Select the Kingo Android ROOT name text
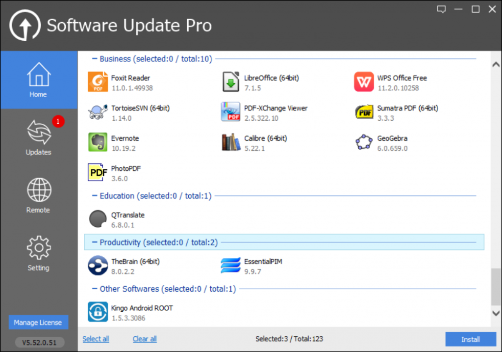This screenshot has width=502, height=352. 142,308
